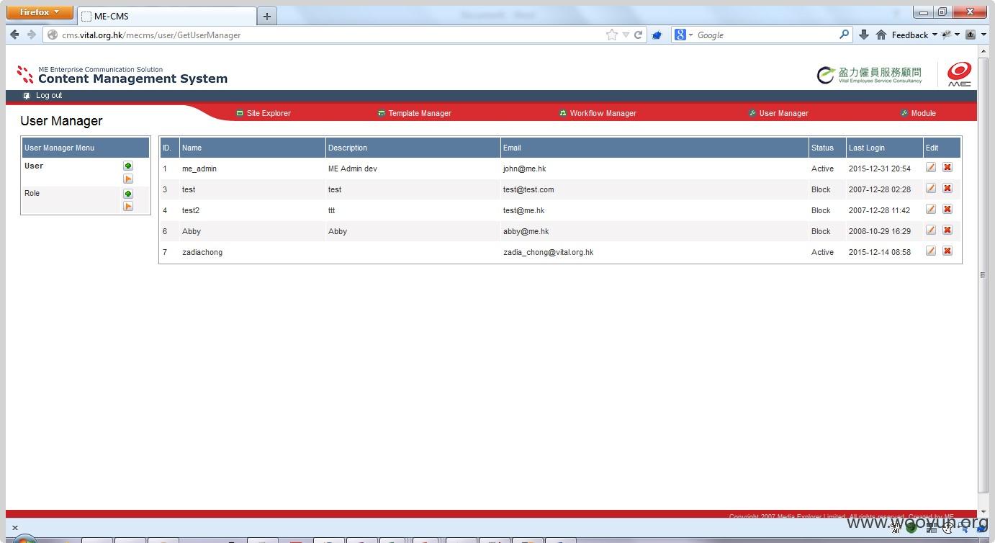995x543 pixels.
Task: Add a new user with green plus icon
Action: [128, 166]
